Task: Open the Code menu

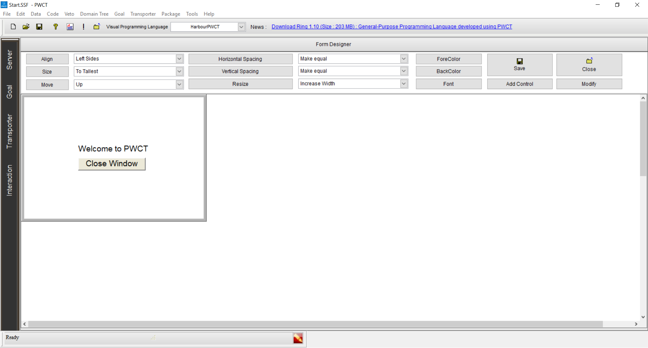Action: click(53, 14)
